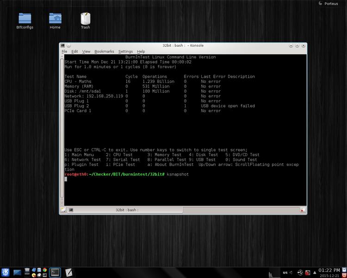The image size is (347, 278).
Task: Click the Konsole window menu icon in titlebar
Action: pos(63,45)
